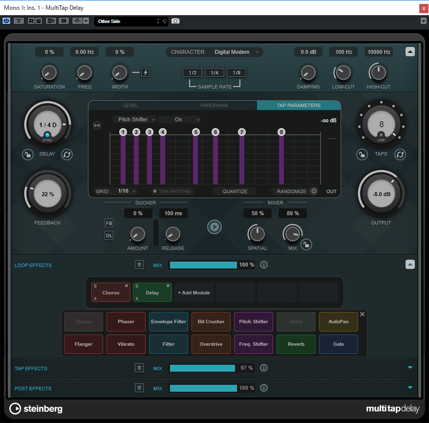Click the Mixer 50 % spatial field
The image size is (429, 423).
coord(257,213)
